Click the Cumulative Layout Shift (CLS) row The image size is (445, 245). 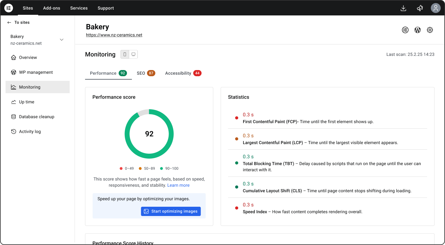coord(328,187)
